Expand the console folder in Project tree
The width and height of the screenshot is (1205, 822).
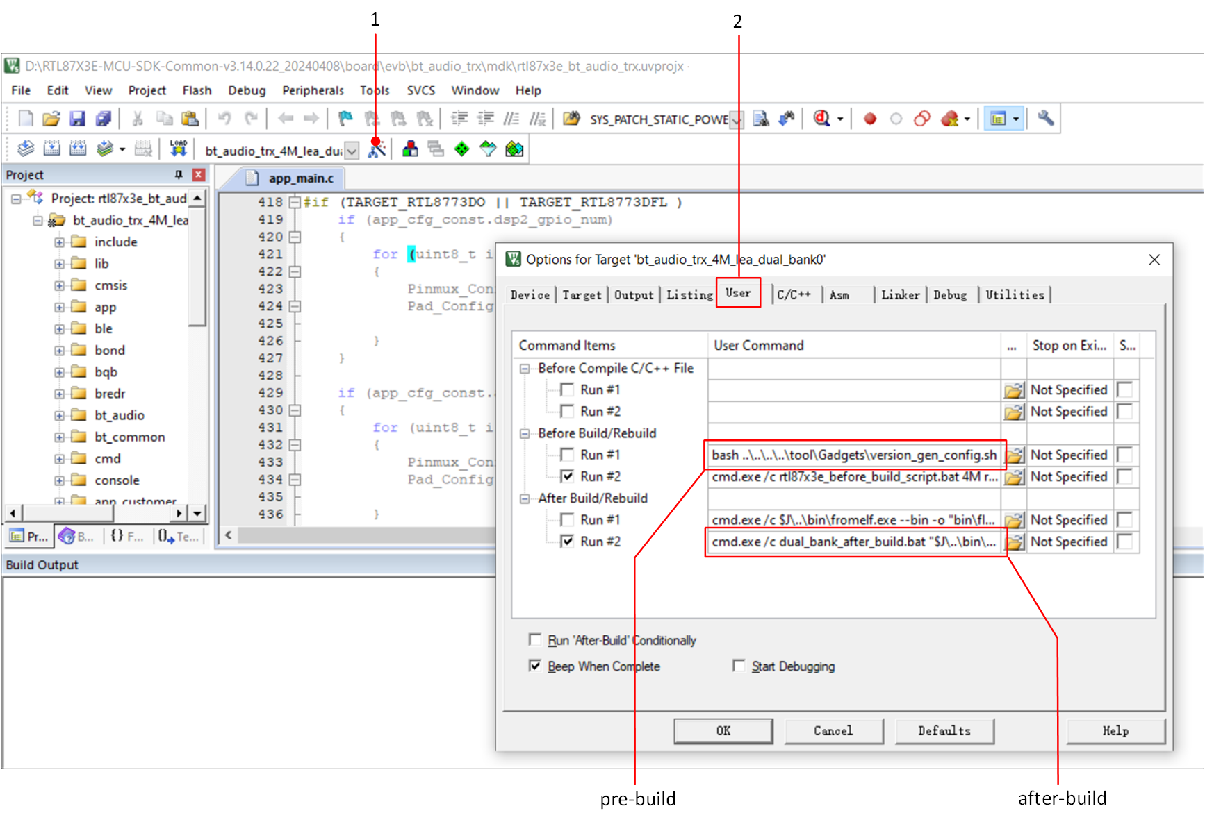60,481
